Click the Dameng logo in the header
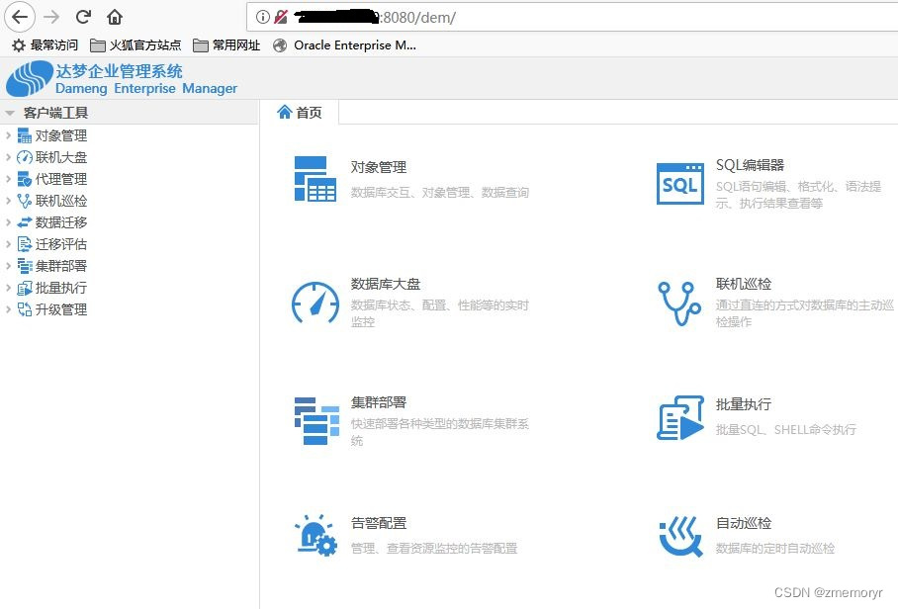Viewport: 898px width, 609px height. click(29, 78)
